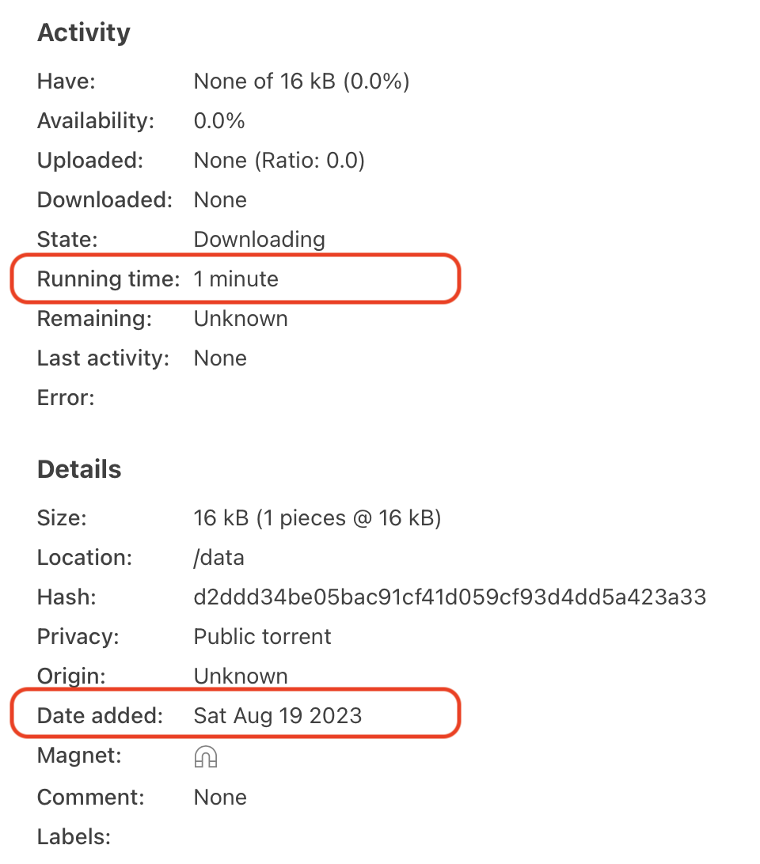Click the Downloading state text
Viewport: 760px width, 864px height.
tap(259, 239)
